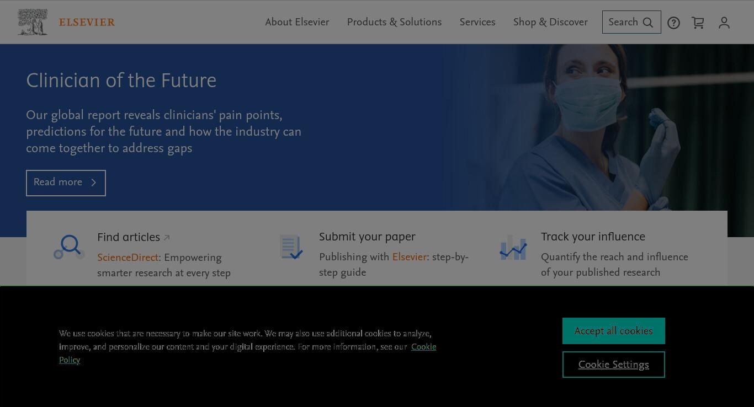Open Cookie Settings
The width and height of the screenshot is (754, 407).
(614, 365)
